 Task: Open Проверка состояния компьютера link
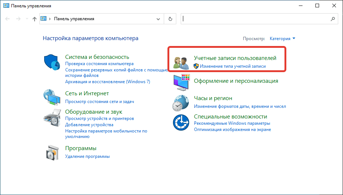click(x=99, y=64)
